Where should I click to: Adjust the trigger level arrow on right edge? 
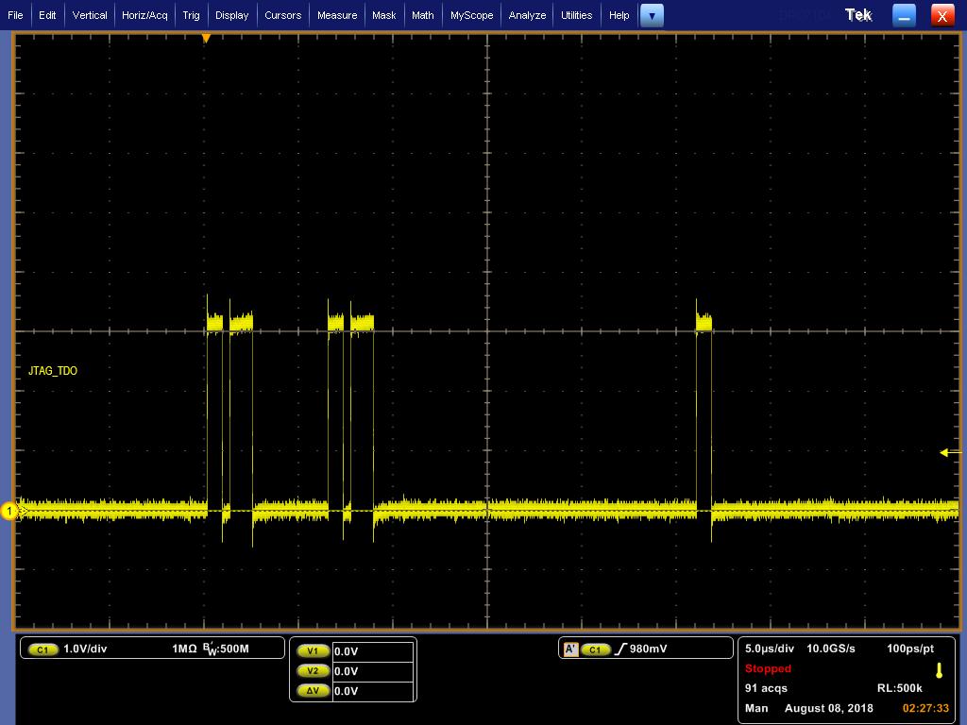tap(944, 453)
